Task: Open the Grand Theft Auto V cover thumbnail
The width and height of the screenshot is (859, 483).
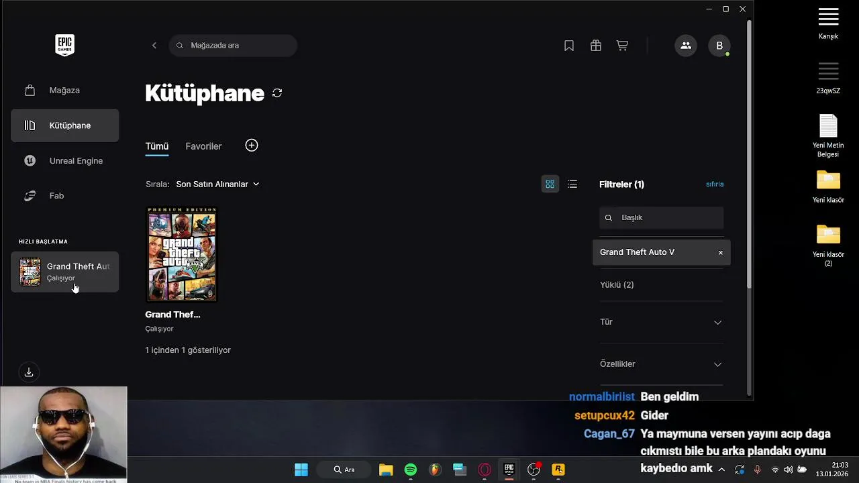Action: 182,254
